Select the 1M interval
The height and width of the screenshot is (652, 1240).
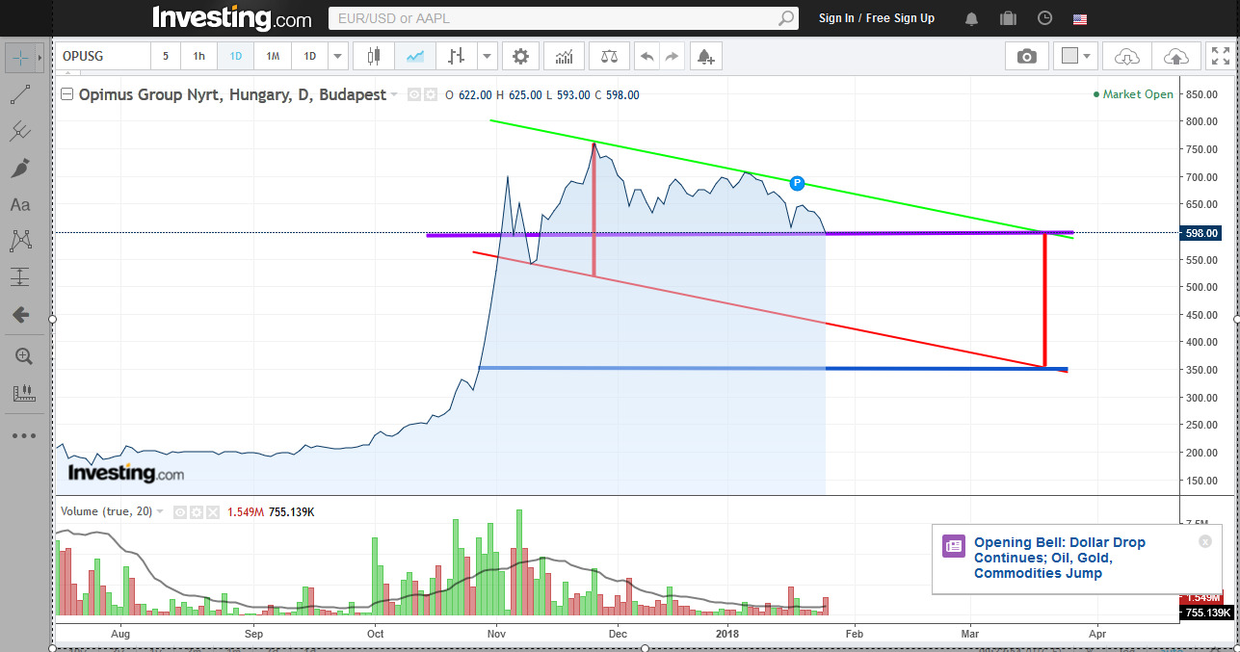273,57
